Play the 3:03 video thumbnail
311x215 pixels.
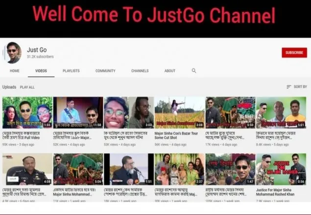pos(129,113)
